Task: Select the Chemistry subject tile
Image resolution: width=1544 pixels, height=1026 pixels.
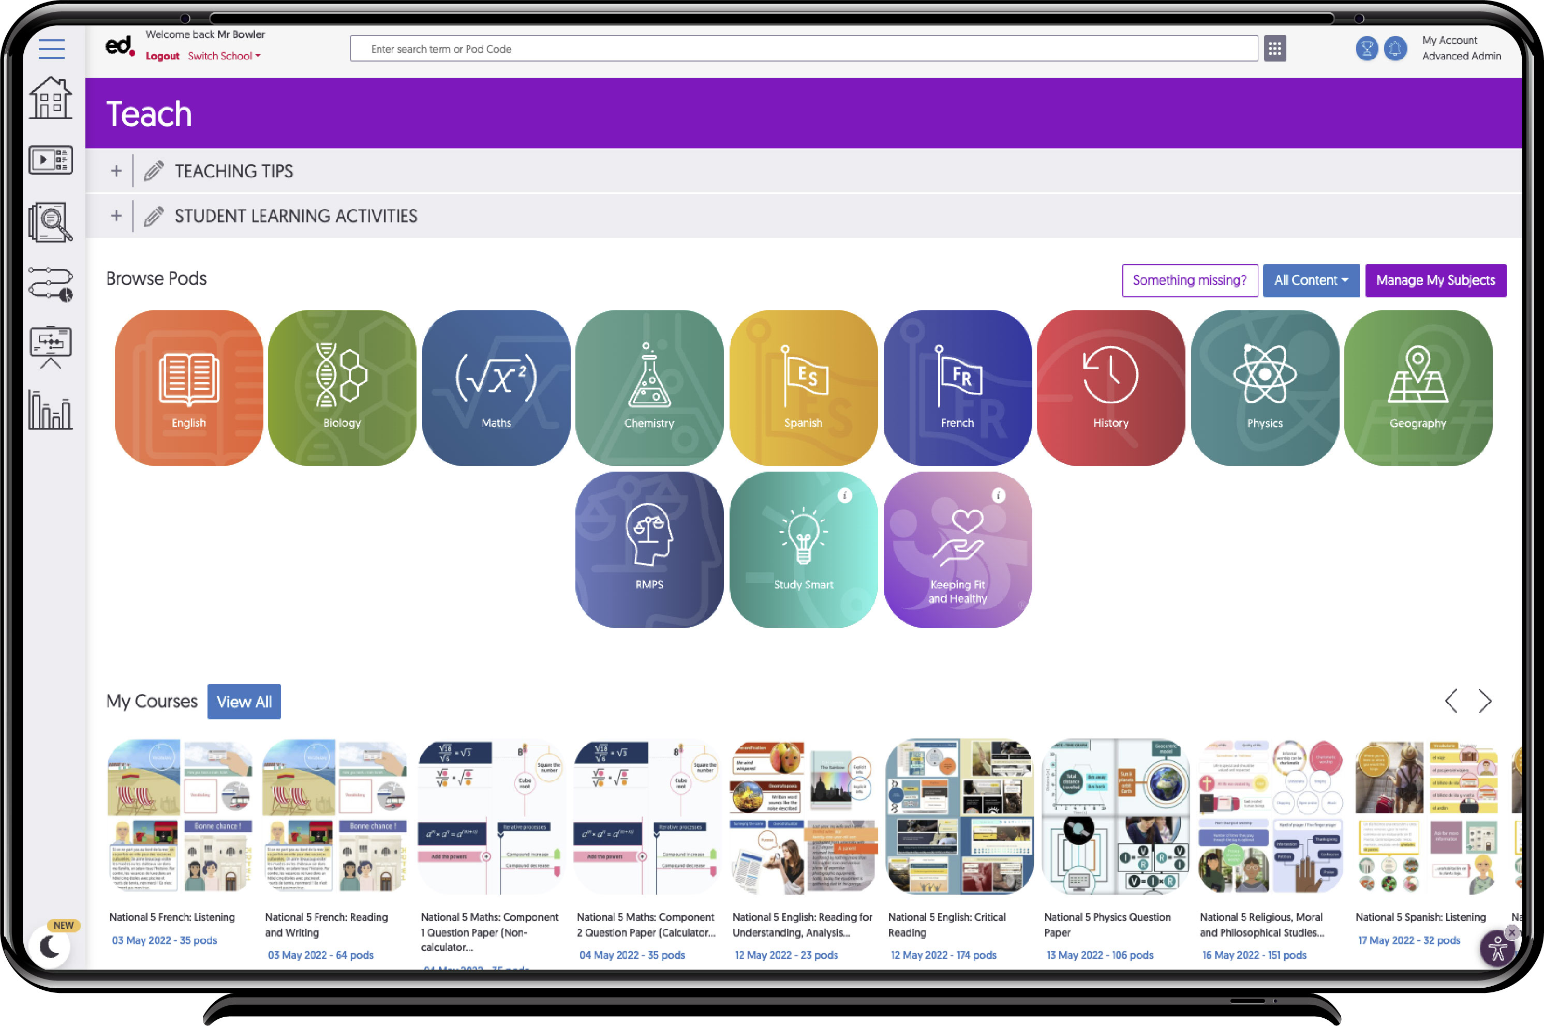Action: click(x=649, y=388)
